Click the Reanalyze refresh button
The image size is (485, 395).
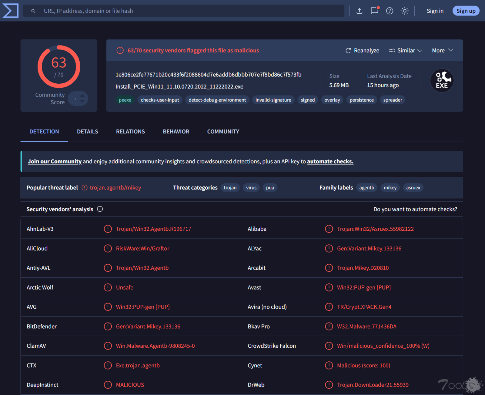coord(362,50)
